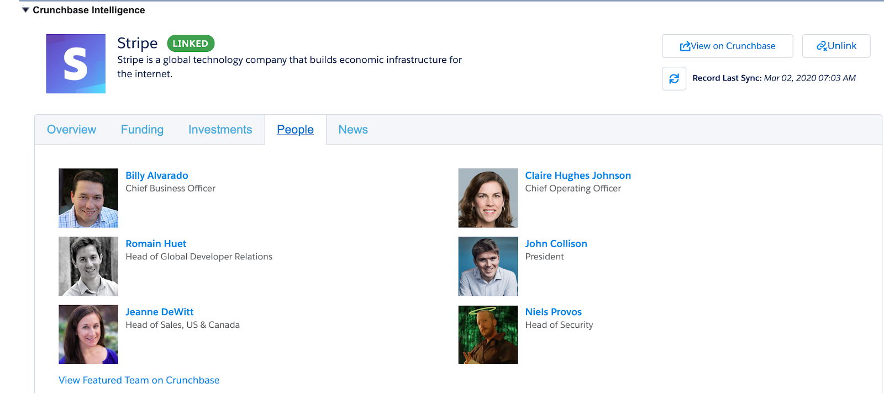Screen dimensions: 884x405
Task: Open Claire Hughes Johnson's profile link
Action: pyautogui.click(x=578, y=175)
